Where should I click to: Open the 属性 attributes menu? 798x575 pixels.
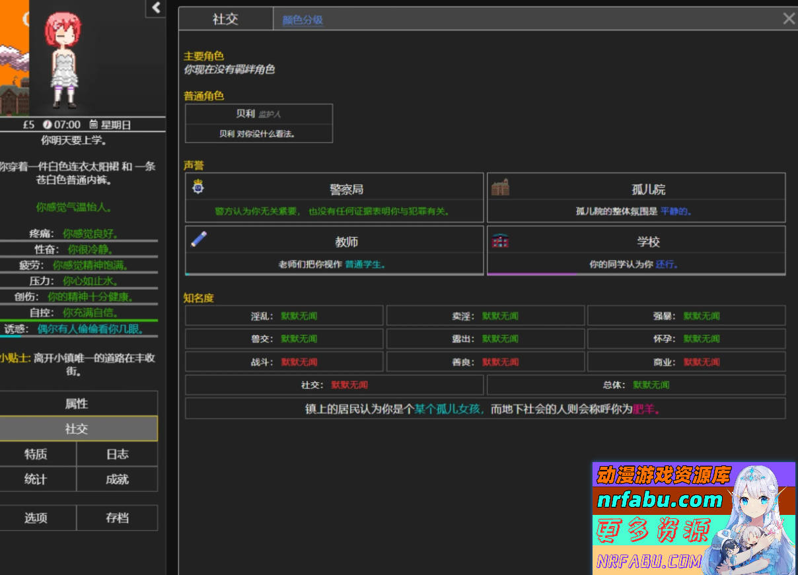[x=77, y=403]
